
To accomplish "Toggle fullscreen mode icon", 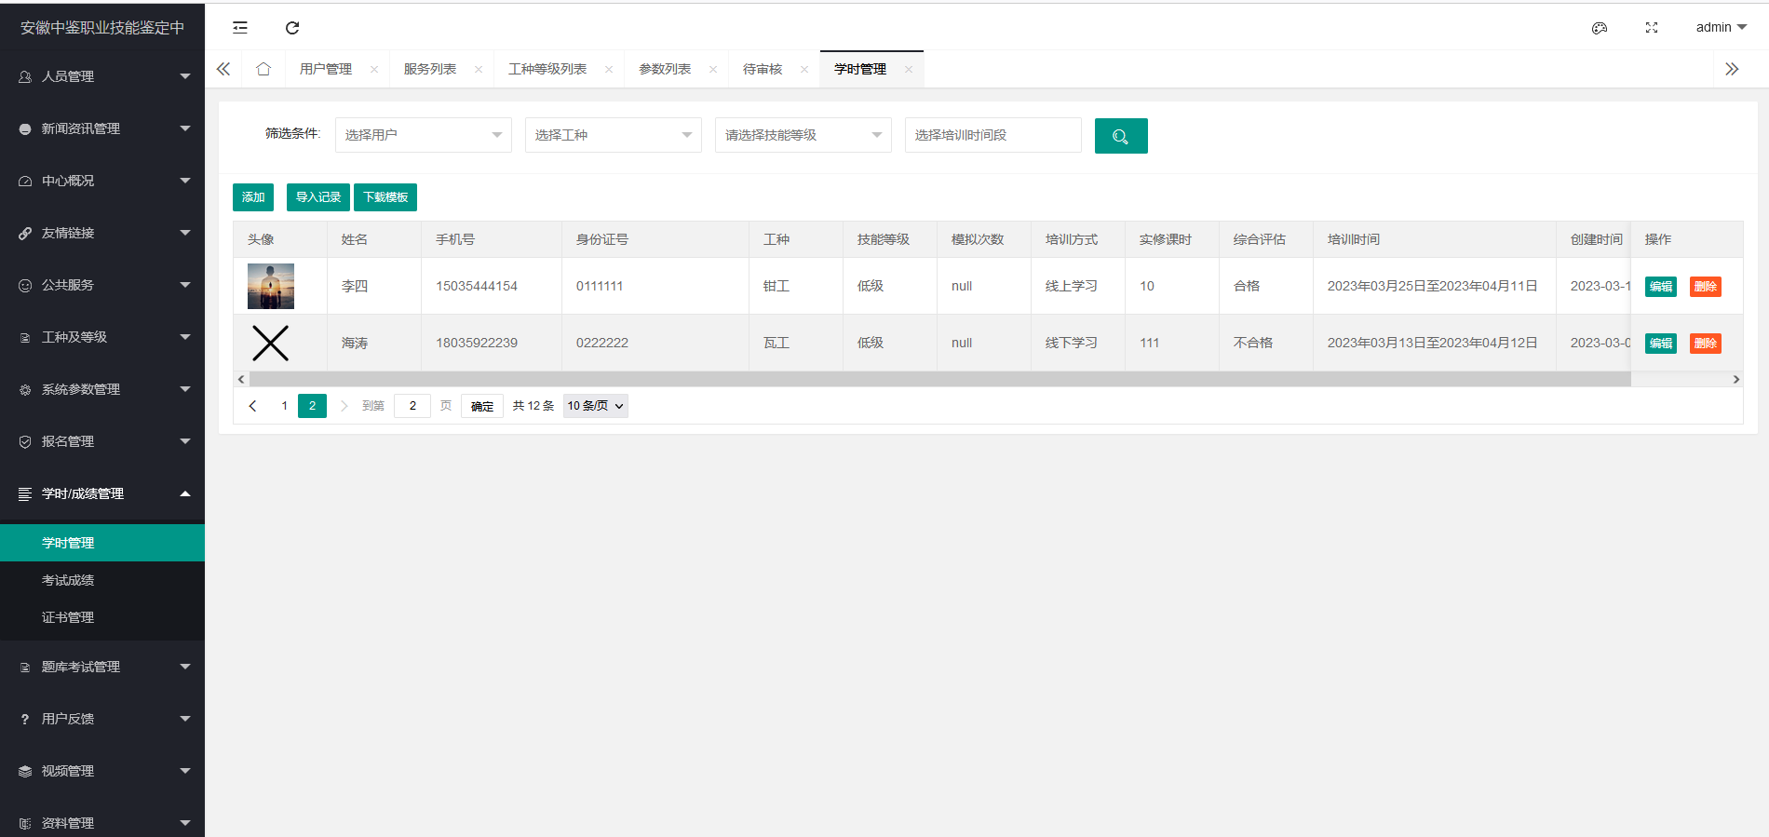I will (x=1652, y=28).
